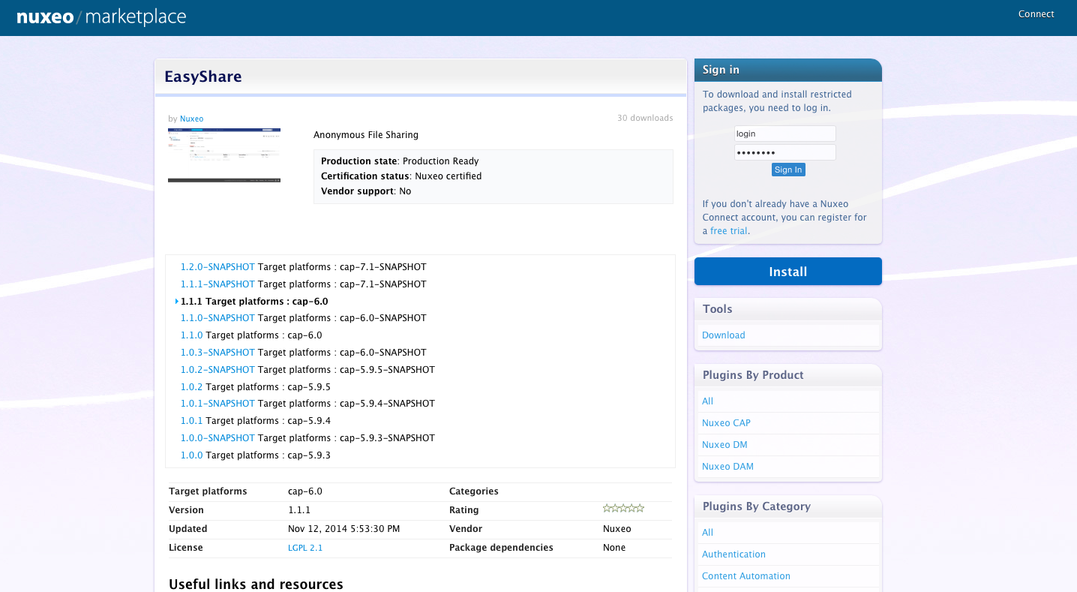Open version 1.1.1-SNAPSHOT

click(x=217, y=284)
